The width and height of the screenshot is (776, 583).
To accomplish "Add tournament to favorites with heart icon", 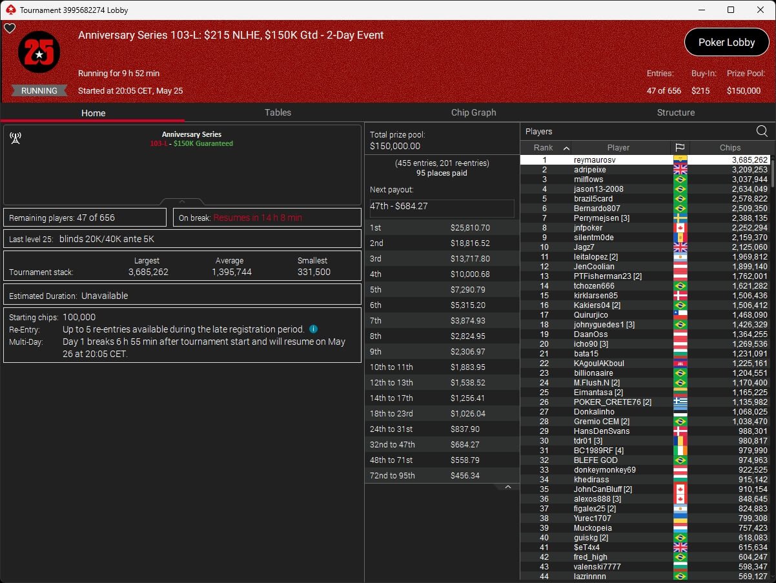I will pyautogui.click(x=10, y=28).
